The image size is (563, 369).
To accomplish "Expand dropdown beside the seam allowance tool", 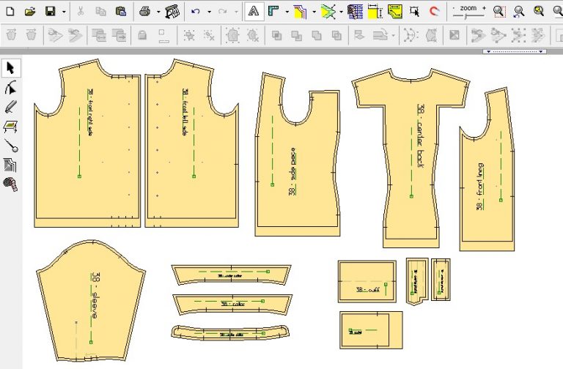I will pyautogui.click(x=314, y=12).
